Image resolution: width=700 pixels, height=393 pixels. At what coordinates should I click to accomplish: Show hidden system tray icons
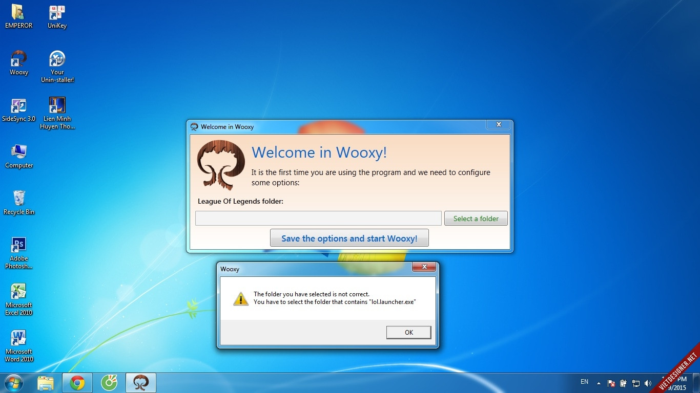click(598, 383)
